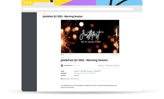Click the eye icon showing 60 views
This screenshot has height=99, width=164.
pyautogui.click(x=99, y=66)
